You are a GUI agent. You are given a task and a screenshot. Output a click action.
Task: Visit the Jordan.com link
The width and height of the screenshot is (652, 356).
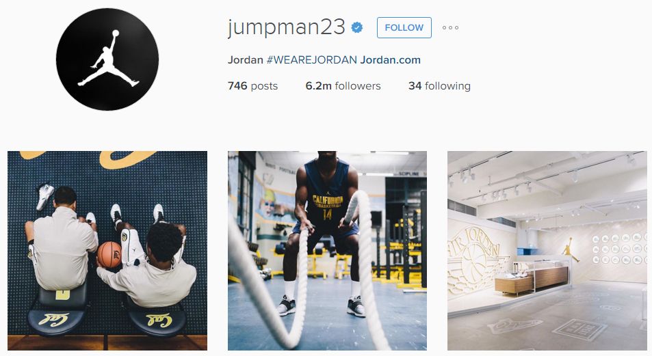pyautogui.click(x=391, y=60)
